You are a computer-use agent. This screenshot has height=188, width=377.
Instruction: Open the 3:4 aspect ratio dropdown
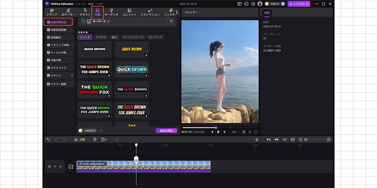[235, 132]
